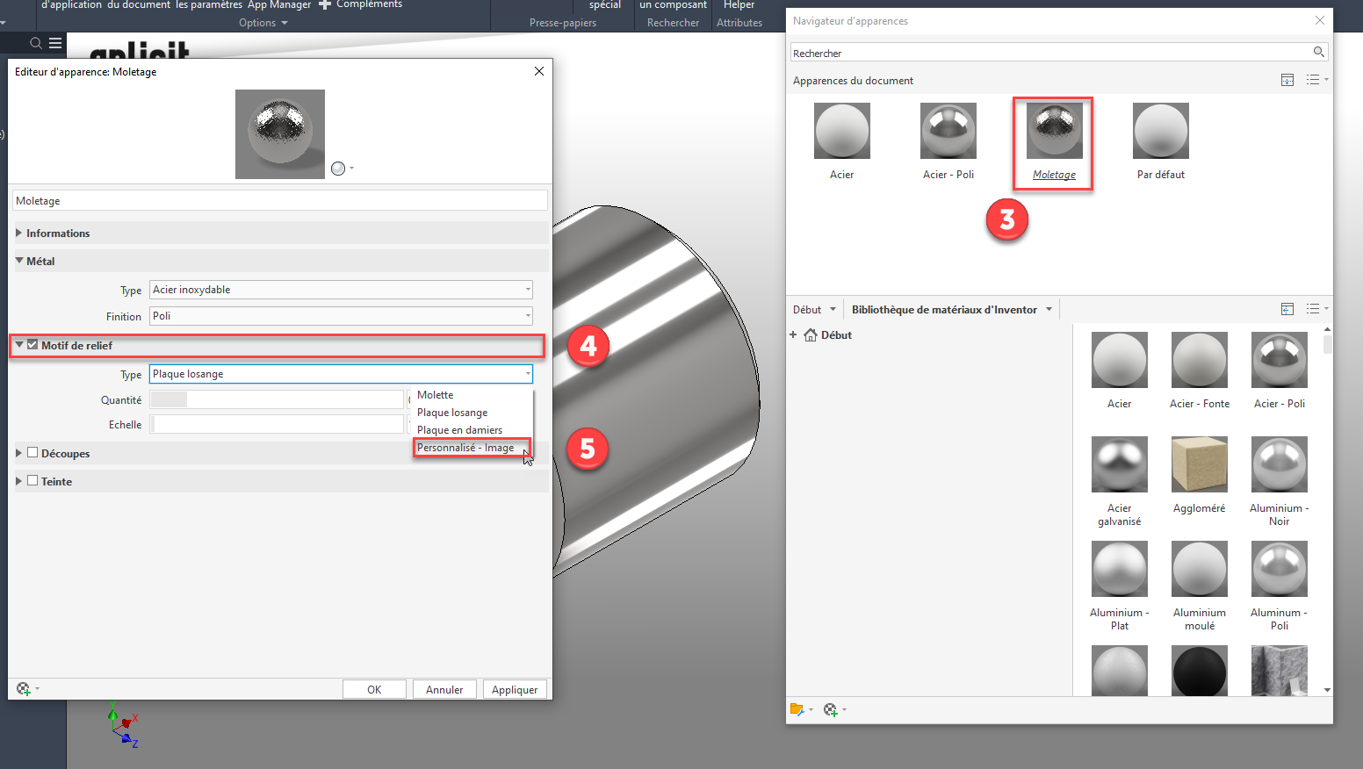This screenshot has height=769, width=1363.
Task: Enable the Teinte checkbox
Action: click(32, 481)
